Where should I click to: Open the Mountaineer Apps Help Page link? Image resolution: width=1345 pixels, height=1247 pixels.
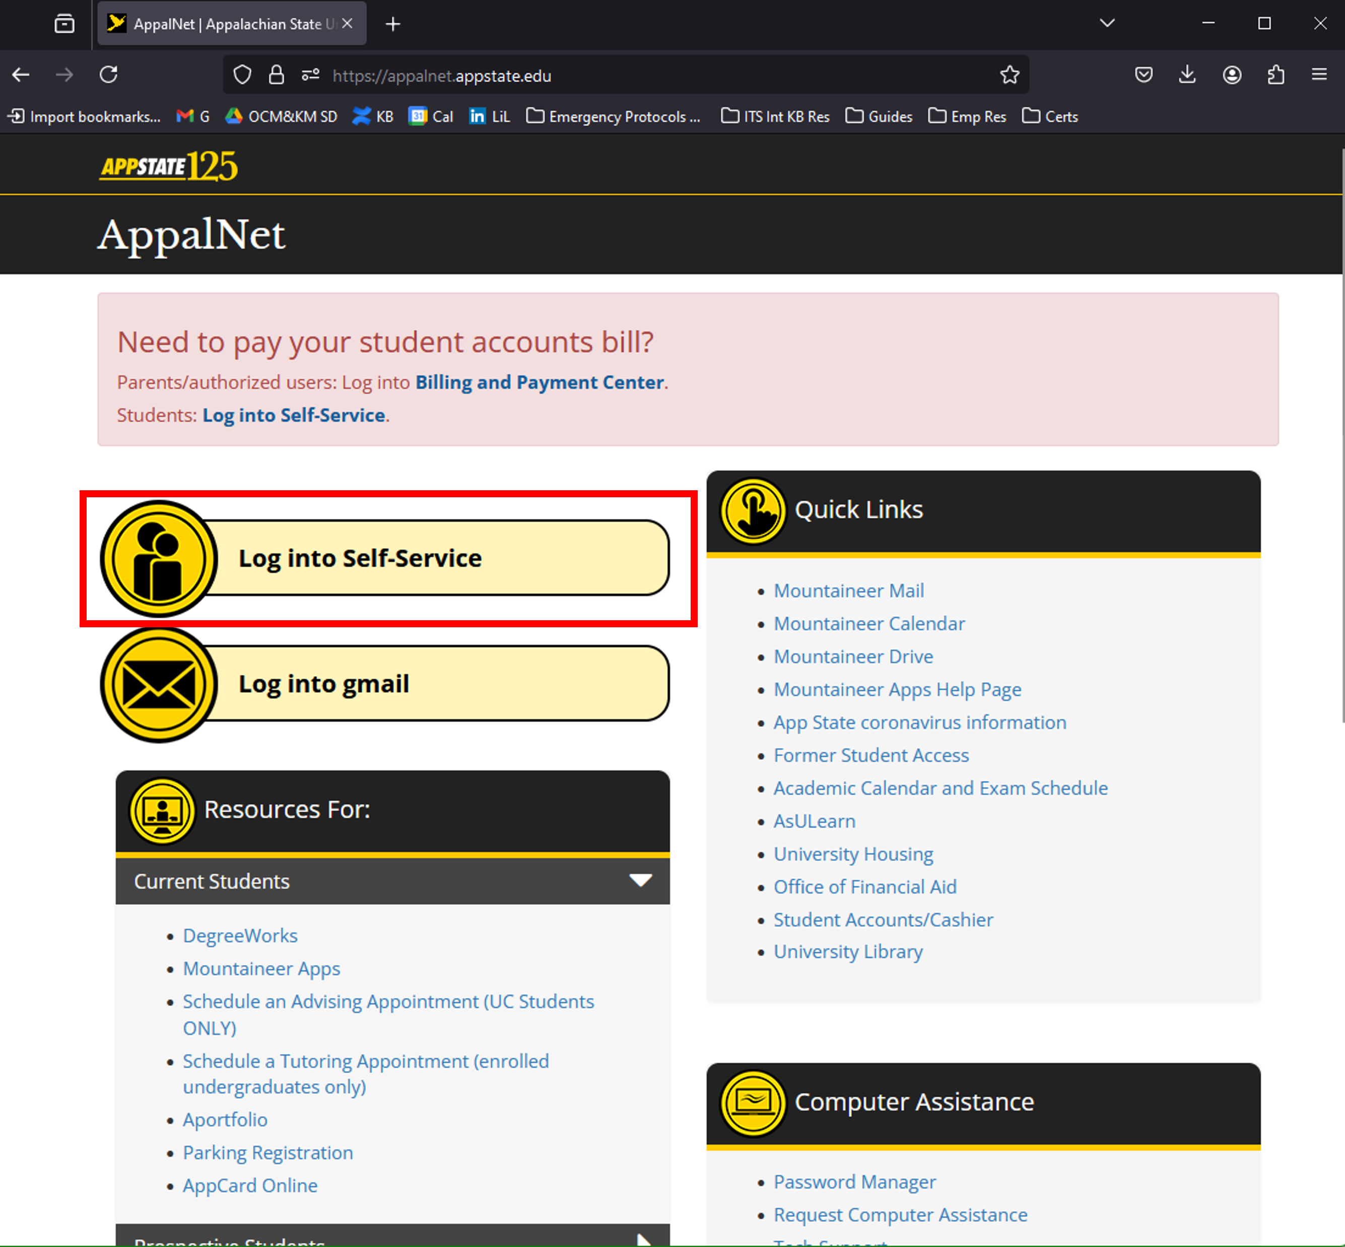tap(897, 690)
